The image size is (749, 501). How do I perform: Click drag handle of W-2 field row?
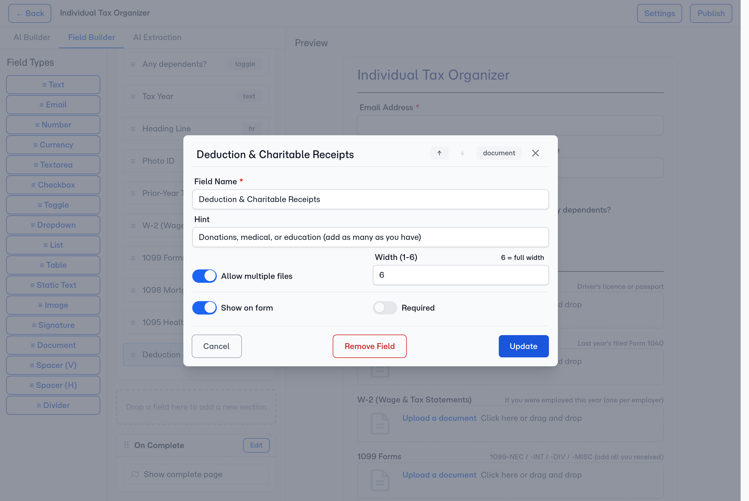coord(133,225)
